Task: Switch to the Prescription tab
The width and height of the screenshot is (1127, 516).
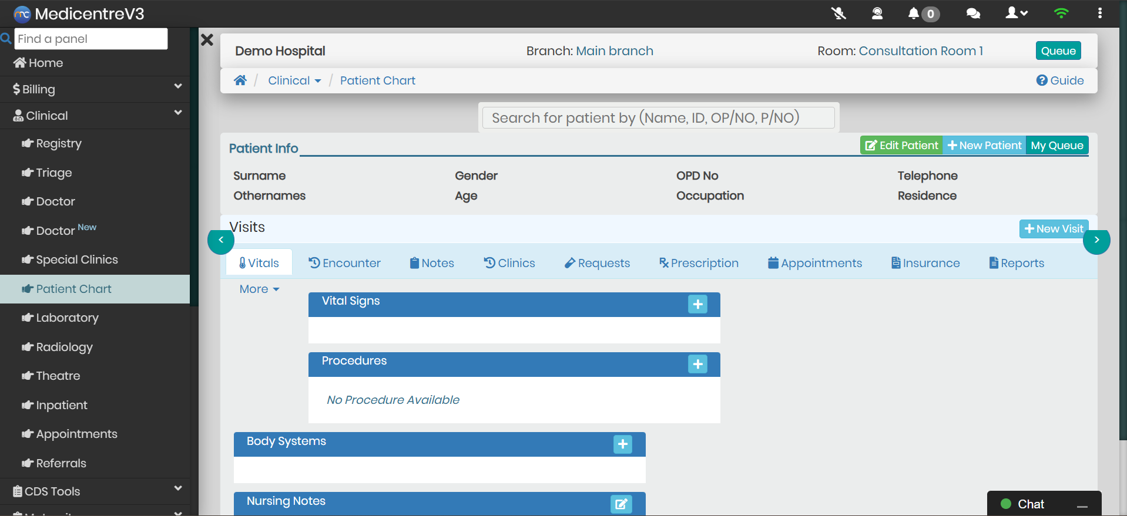Action: pyautogui.click(x=699, y=263)
